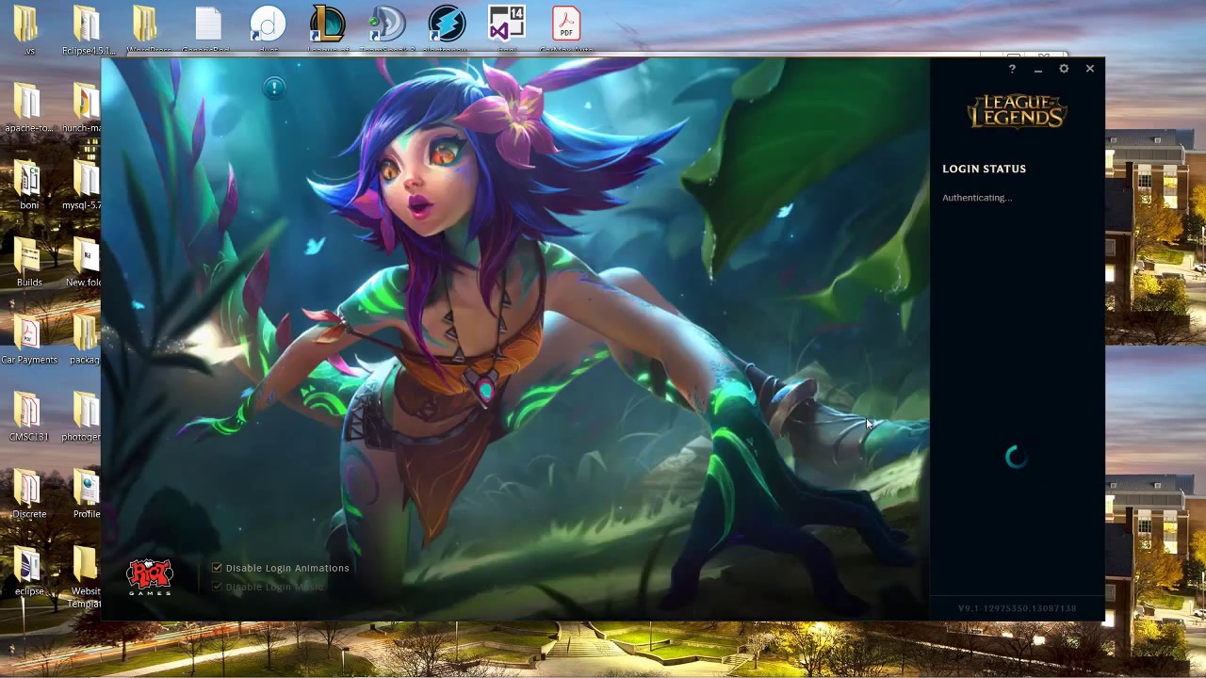
Task: Click the exclamation alert icon on splash art
Action: coord(274,88)
